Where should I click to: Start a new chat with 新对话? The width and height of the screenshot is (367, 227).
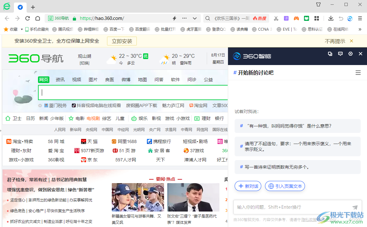tap(248, 186)
